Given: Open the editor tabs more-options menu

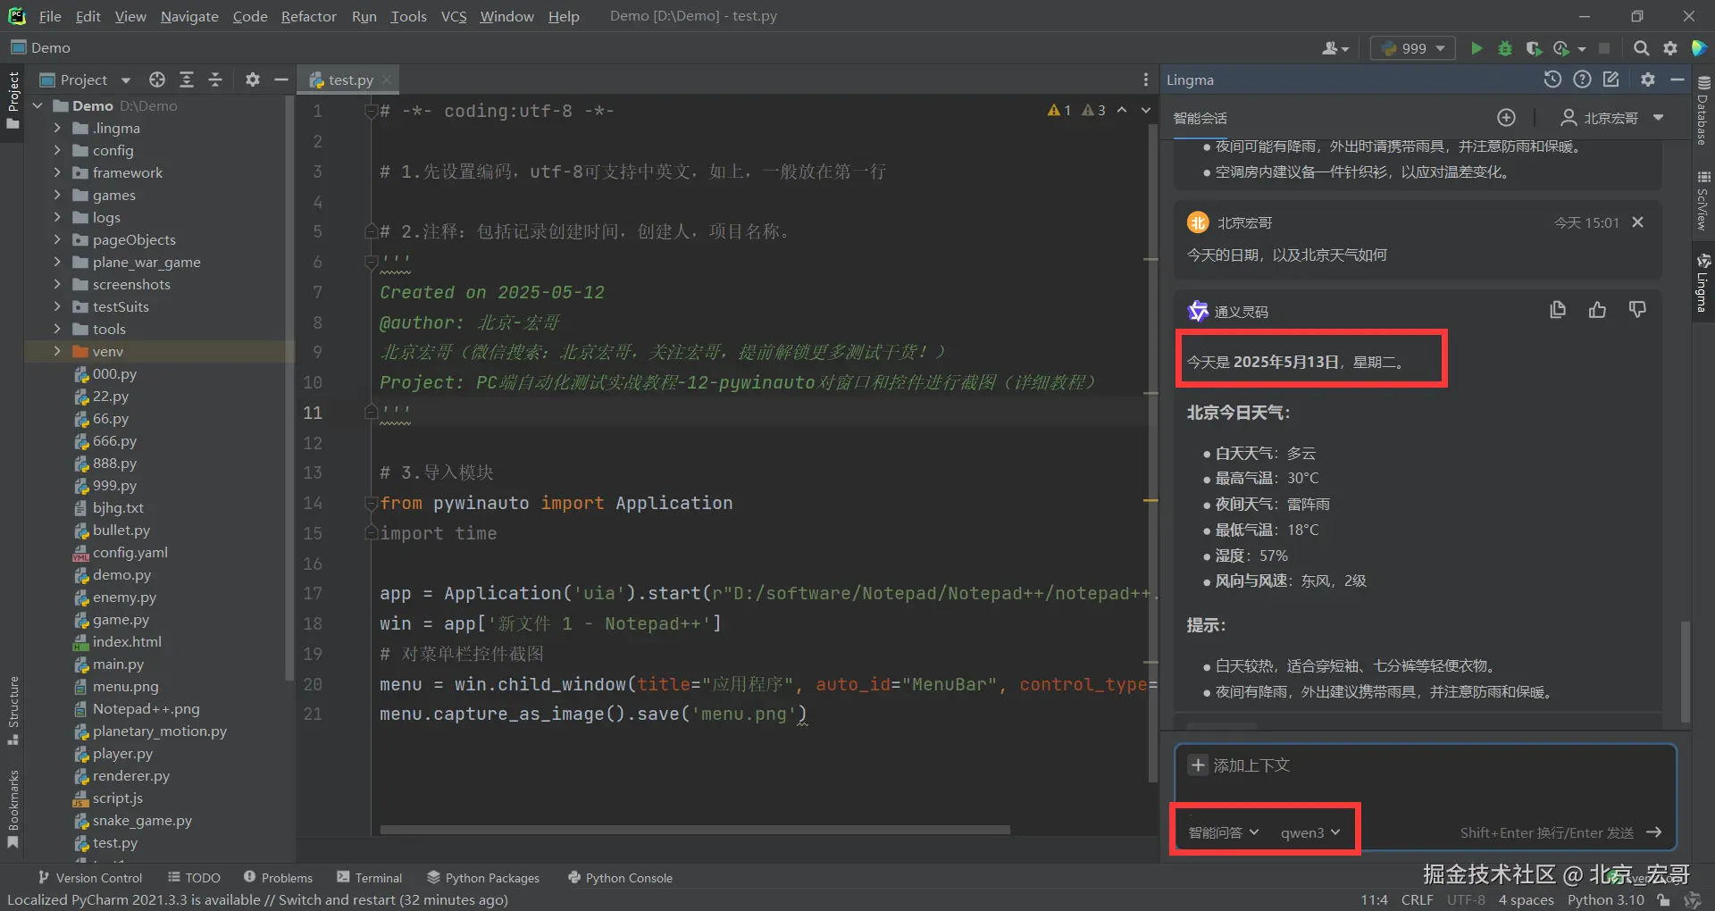Looking at the screenshot, I should coord(1146,79).
